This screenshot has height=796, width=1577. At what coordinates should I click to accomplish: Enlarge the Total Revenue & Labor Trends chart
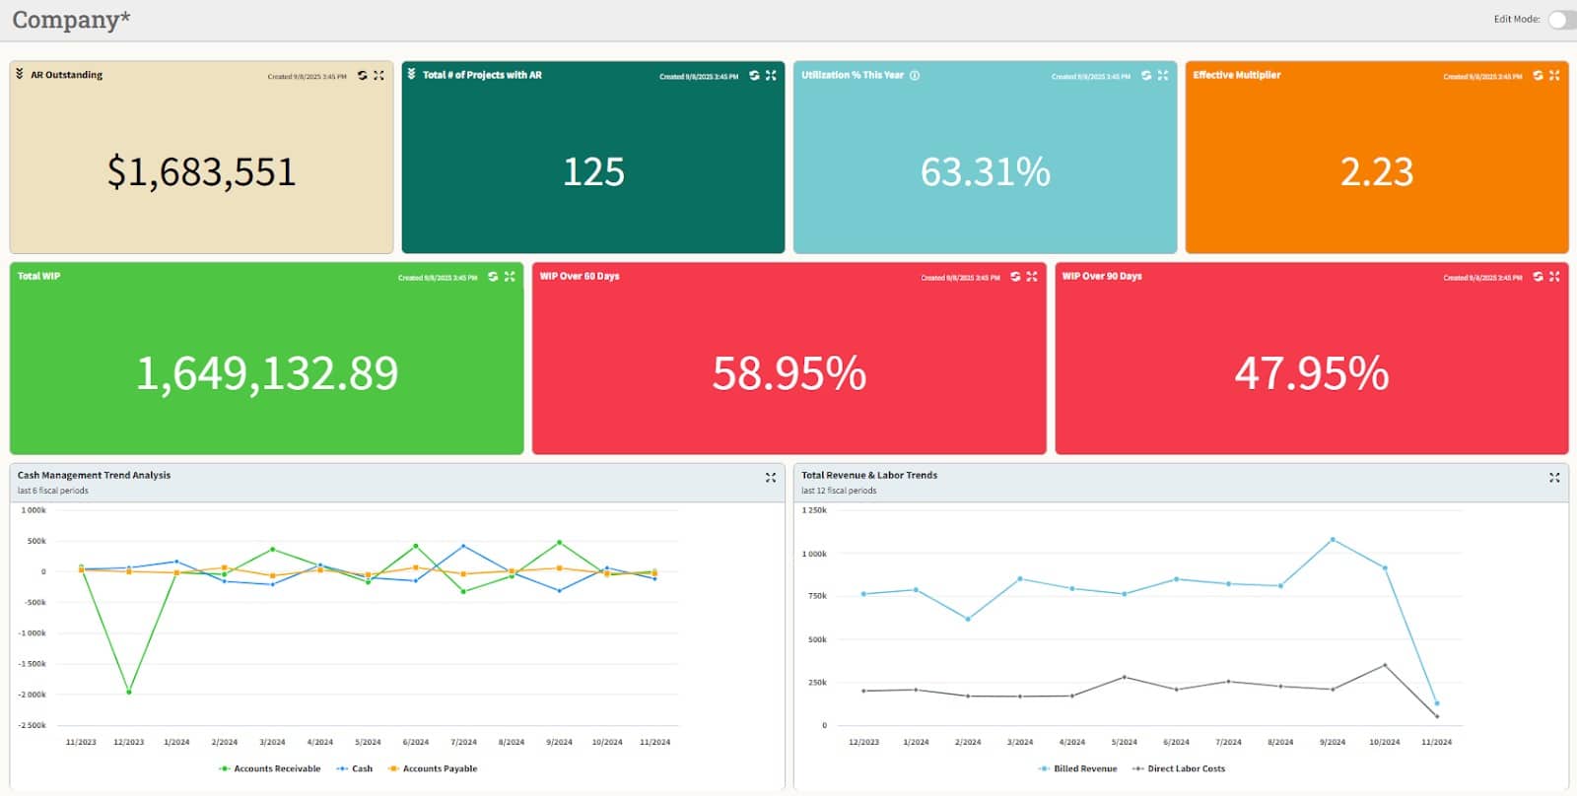pos(1554,478)
